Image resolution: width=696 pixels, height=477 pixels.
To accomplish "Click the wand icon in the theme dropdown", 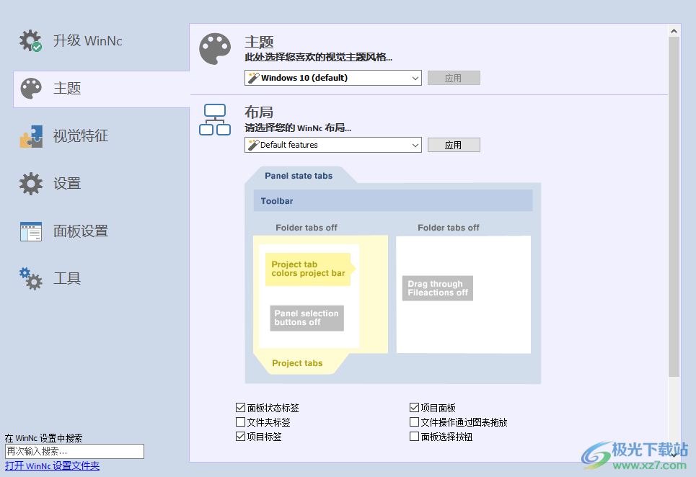I will 253,78.
